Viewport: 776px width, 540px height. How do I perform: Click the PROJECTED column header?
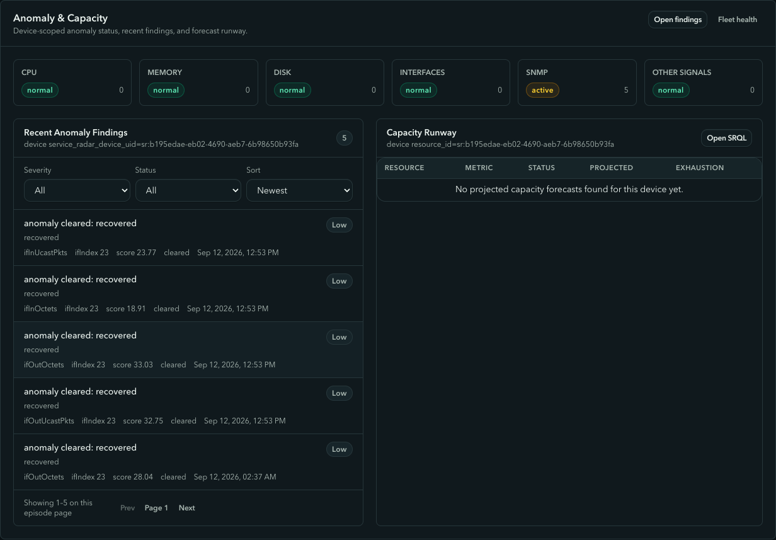(x=611, y=168)
